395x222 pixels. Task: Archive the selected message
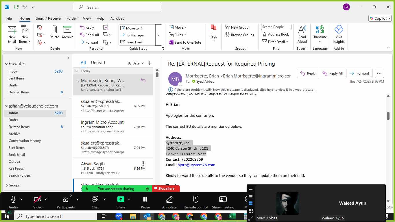67,32
